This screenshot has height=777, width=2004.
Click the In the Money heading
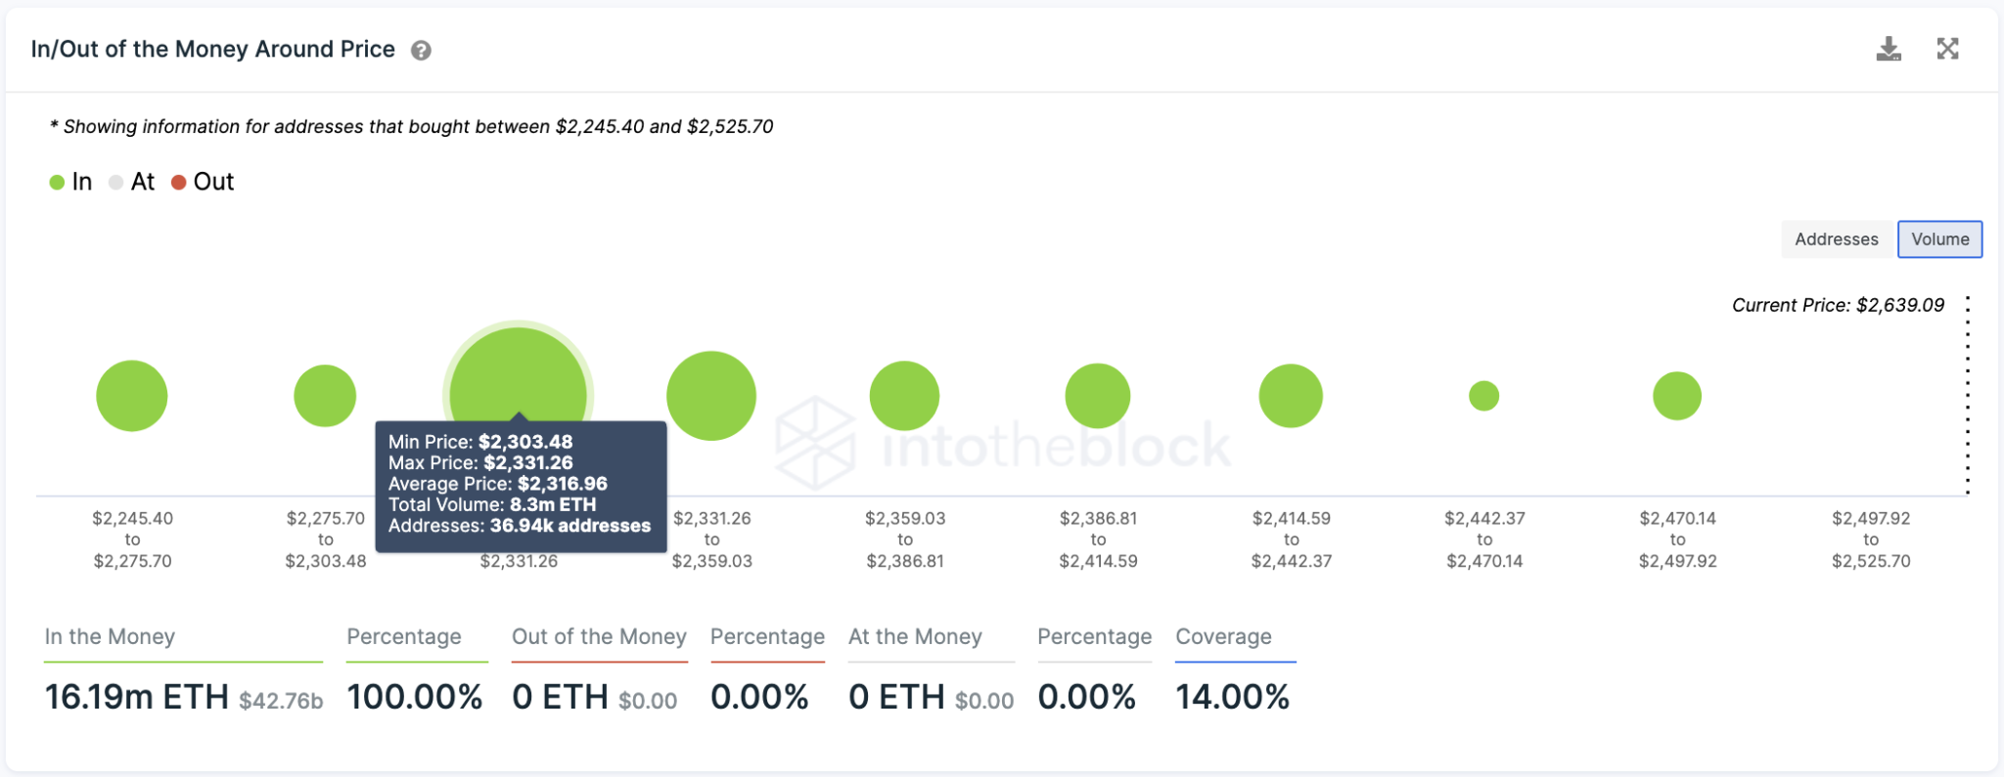tap(110, 637)
